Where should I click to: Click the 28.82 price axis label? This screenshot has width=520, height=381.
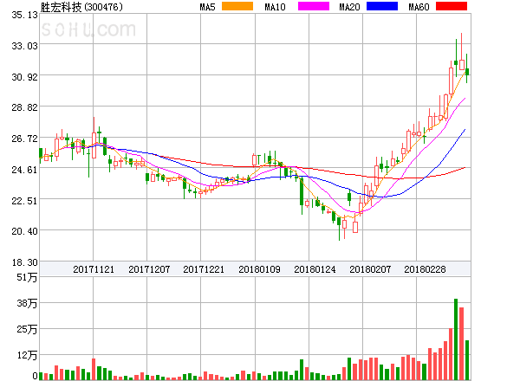(24, 107)
